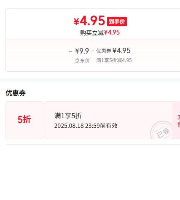Click the equals sign before ¥9.9
The image size is (180, 200).
(70, 51)
